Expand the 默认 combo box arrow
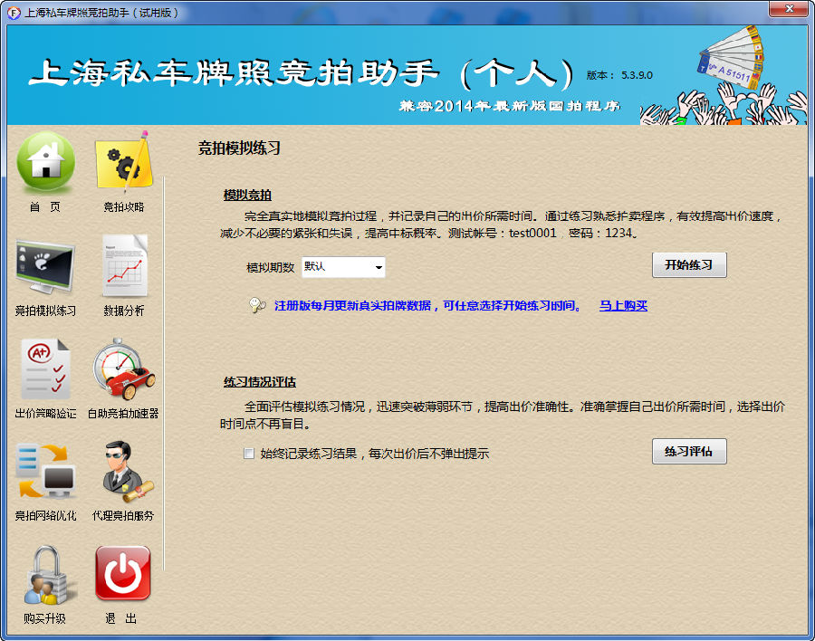Viewport: 815px width, 641px height. [379, 267]
